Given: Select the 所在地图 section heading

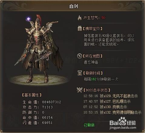Looking at the screenshot, I should pos(92,56).
